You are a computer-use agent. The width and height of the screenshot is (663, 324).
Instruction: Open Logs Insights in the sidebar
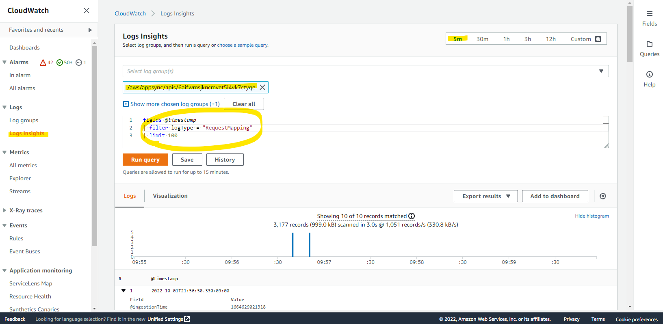click(27, 133)
